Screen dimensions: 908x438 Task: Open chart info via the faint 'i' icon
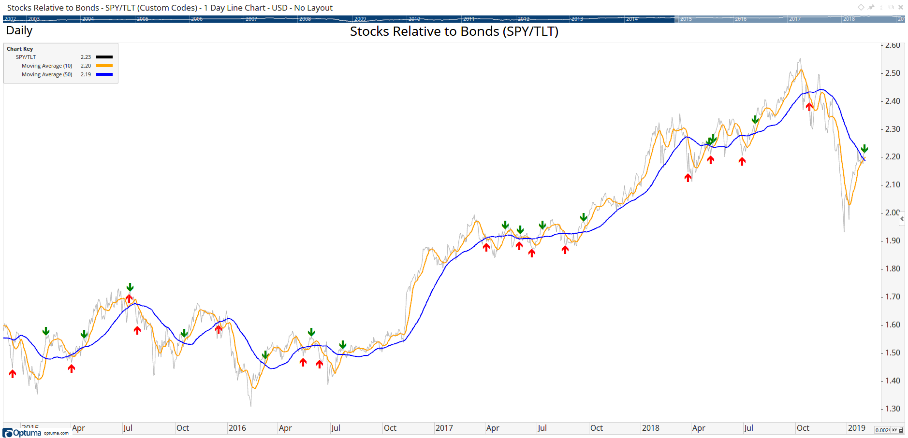pyautogui.click(x=881, y=7)
